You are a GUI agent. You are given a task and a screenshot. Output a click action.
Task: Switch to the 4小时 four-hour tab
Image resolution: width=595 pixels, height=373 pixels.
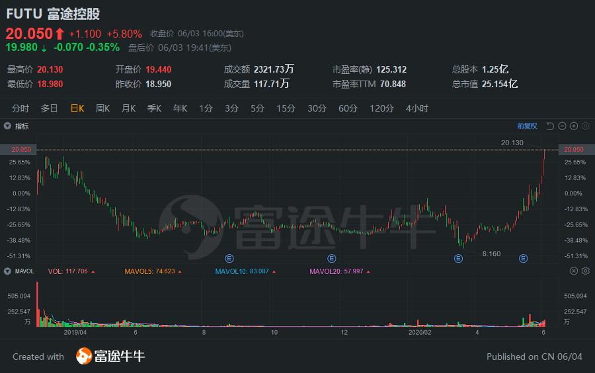[x=417, y=108]
